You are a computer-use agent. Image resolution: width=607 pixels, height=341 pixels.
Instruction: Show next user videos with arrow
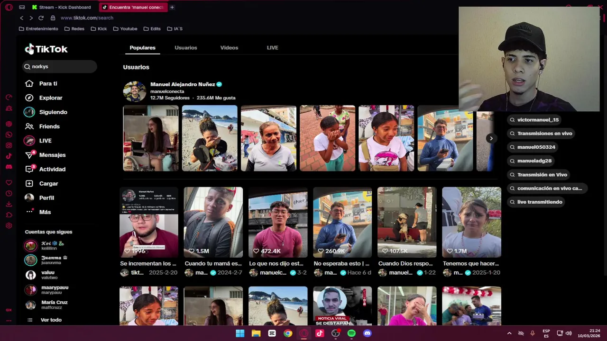(x=491, y=138)
